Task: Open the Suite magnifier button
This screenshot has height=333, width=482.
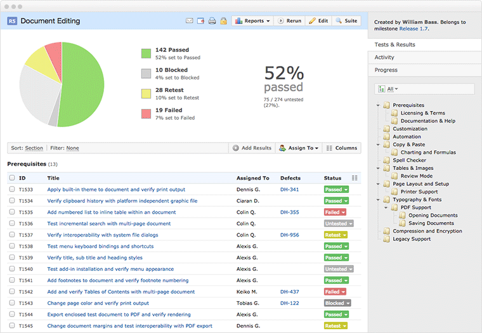Action: (x=346, y=21)
